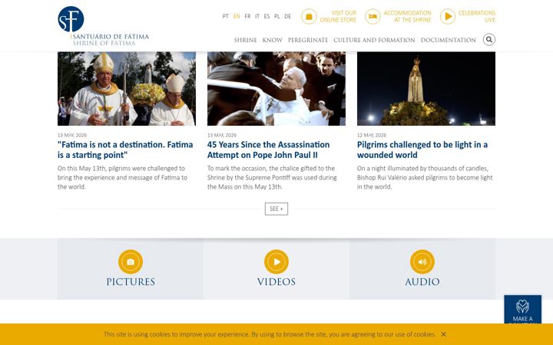Viewport: 553px width, 345px height.
Task: Click summary "On this May 13th, pilgrims were challenged"
Action: pos(122,177)
